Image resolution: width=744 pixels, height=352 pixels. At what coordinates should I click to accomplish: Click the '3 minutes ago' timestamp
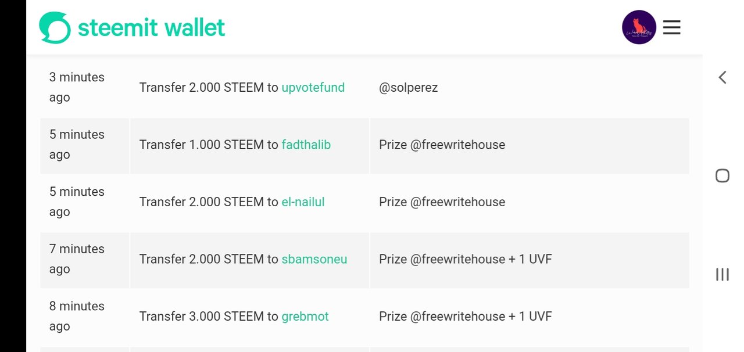click(x=77, y=87)
